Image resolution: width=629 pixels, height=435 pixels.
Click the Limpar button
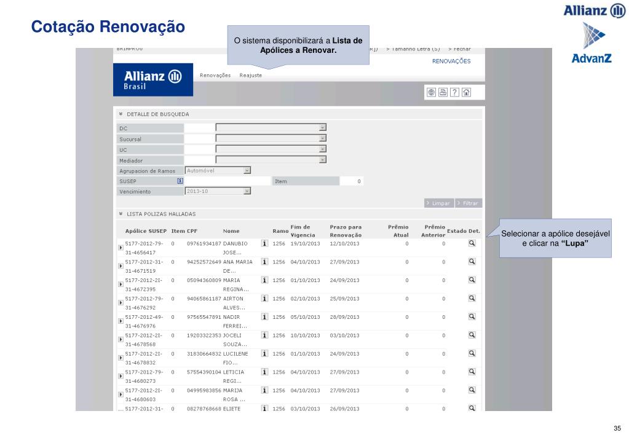point(439,203)
